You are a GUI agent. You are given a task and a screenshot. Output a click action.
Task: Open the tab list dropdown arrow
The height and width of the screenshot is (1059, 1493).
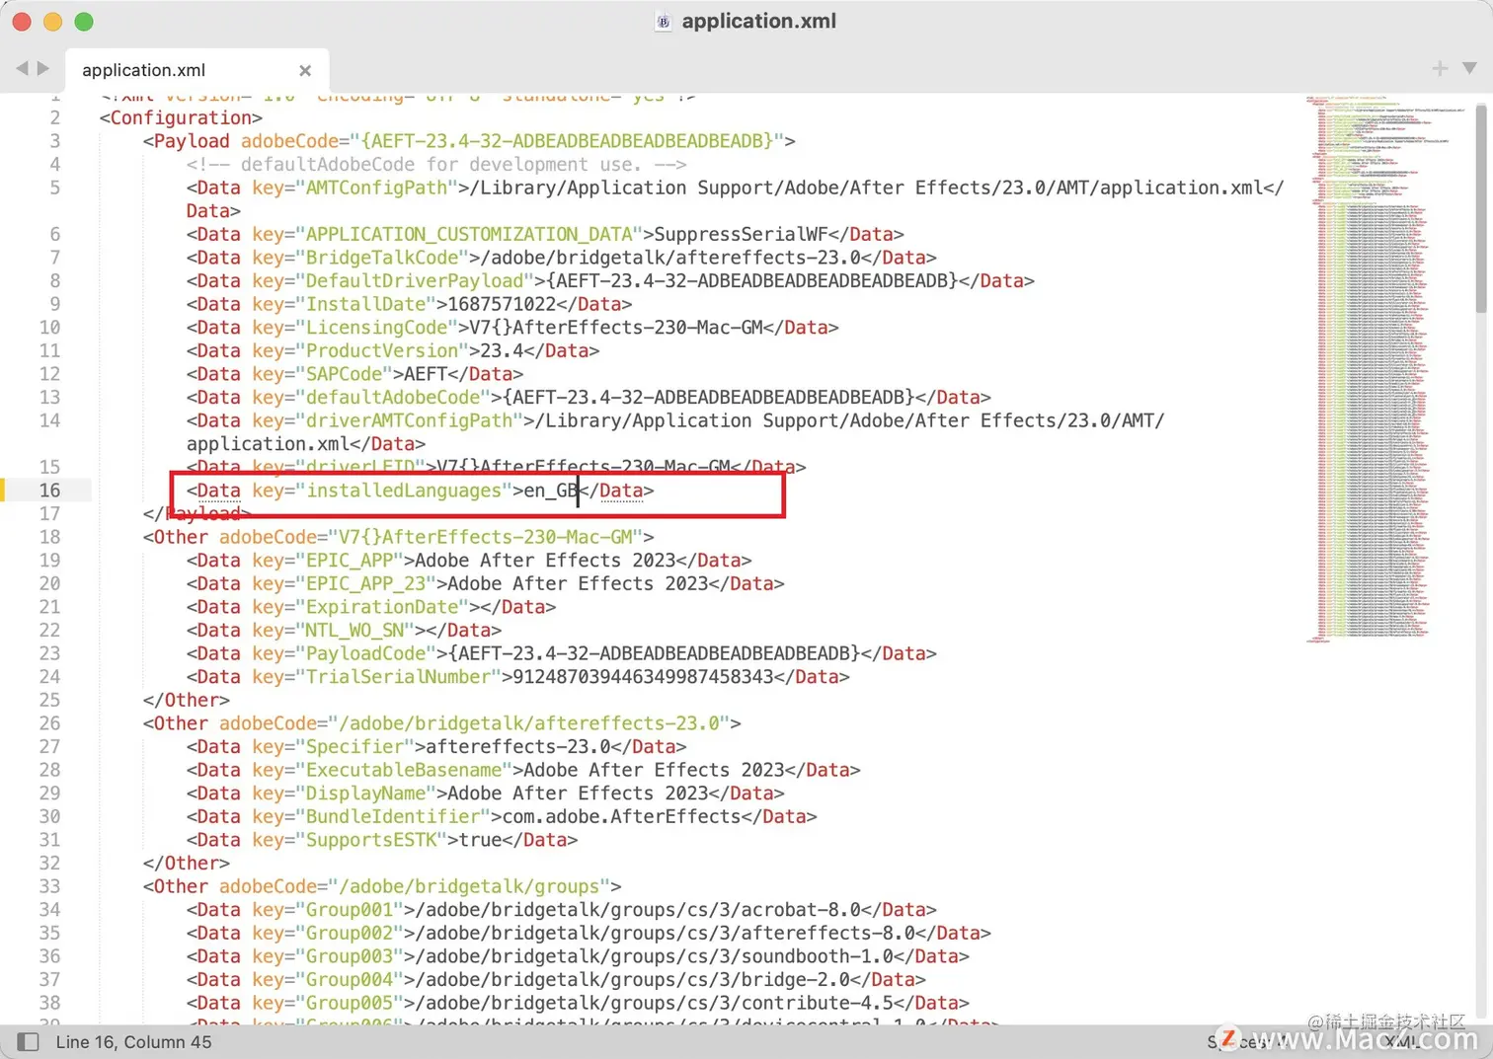click(1469, 68)
